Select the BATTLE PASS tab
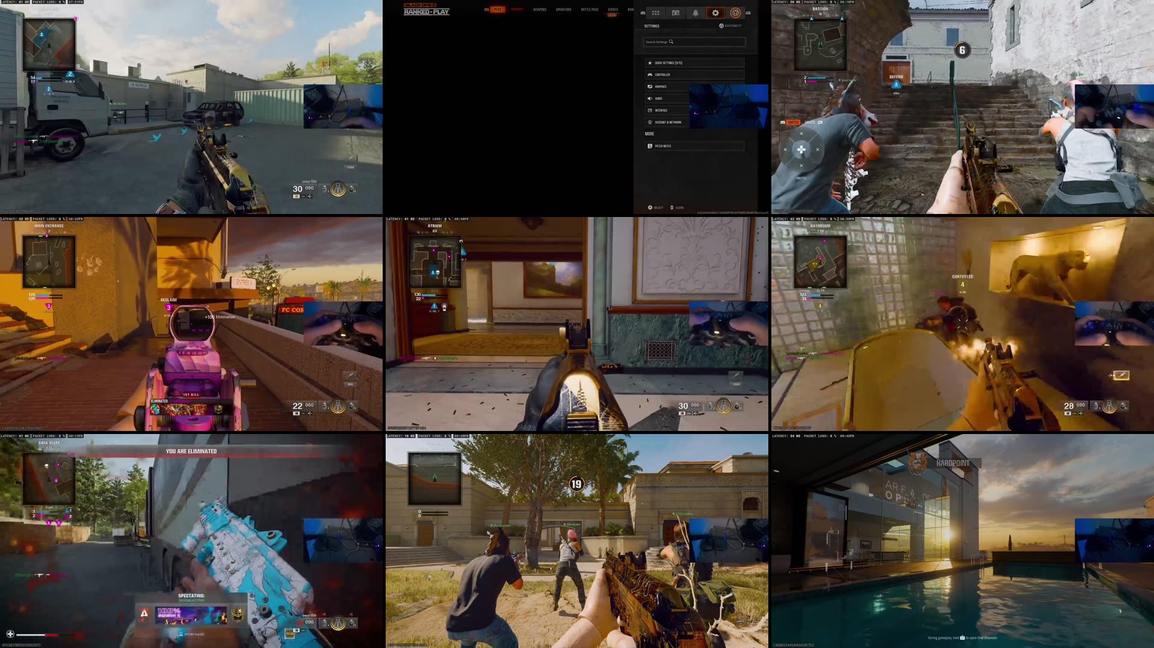The width and height of the screenshot is (1154, 648). (590, 10)
